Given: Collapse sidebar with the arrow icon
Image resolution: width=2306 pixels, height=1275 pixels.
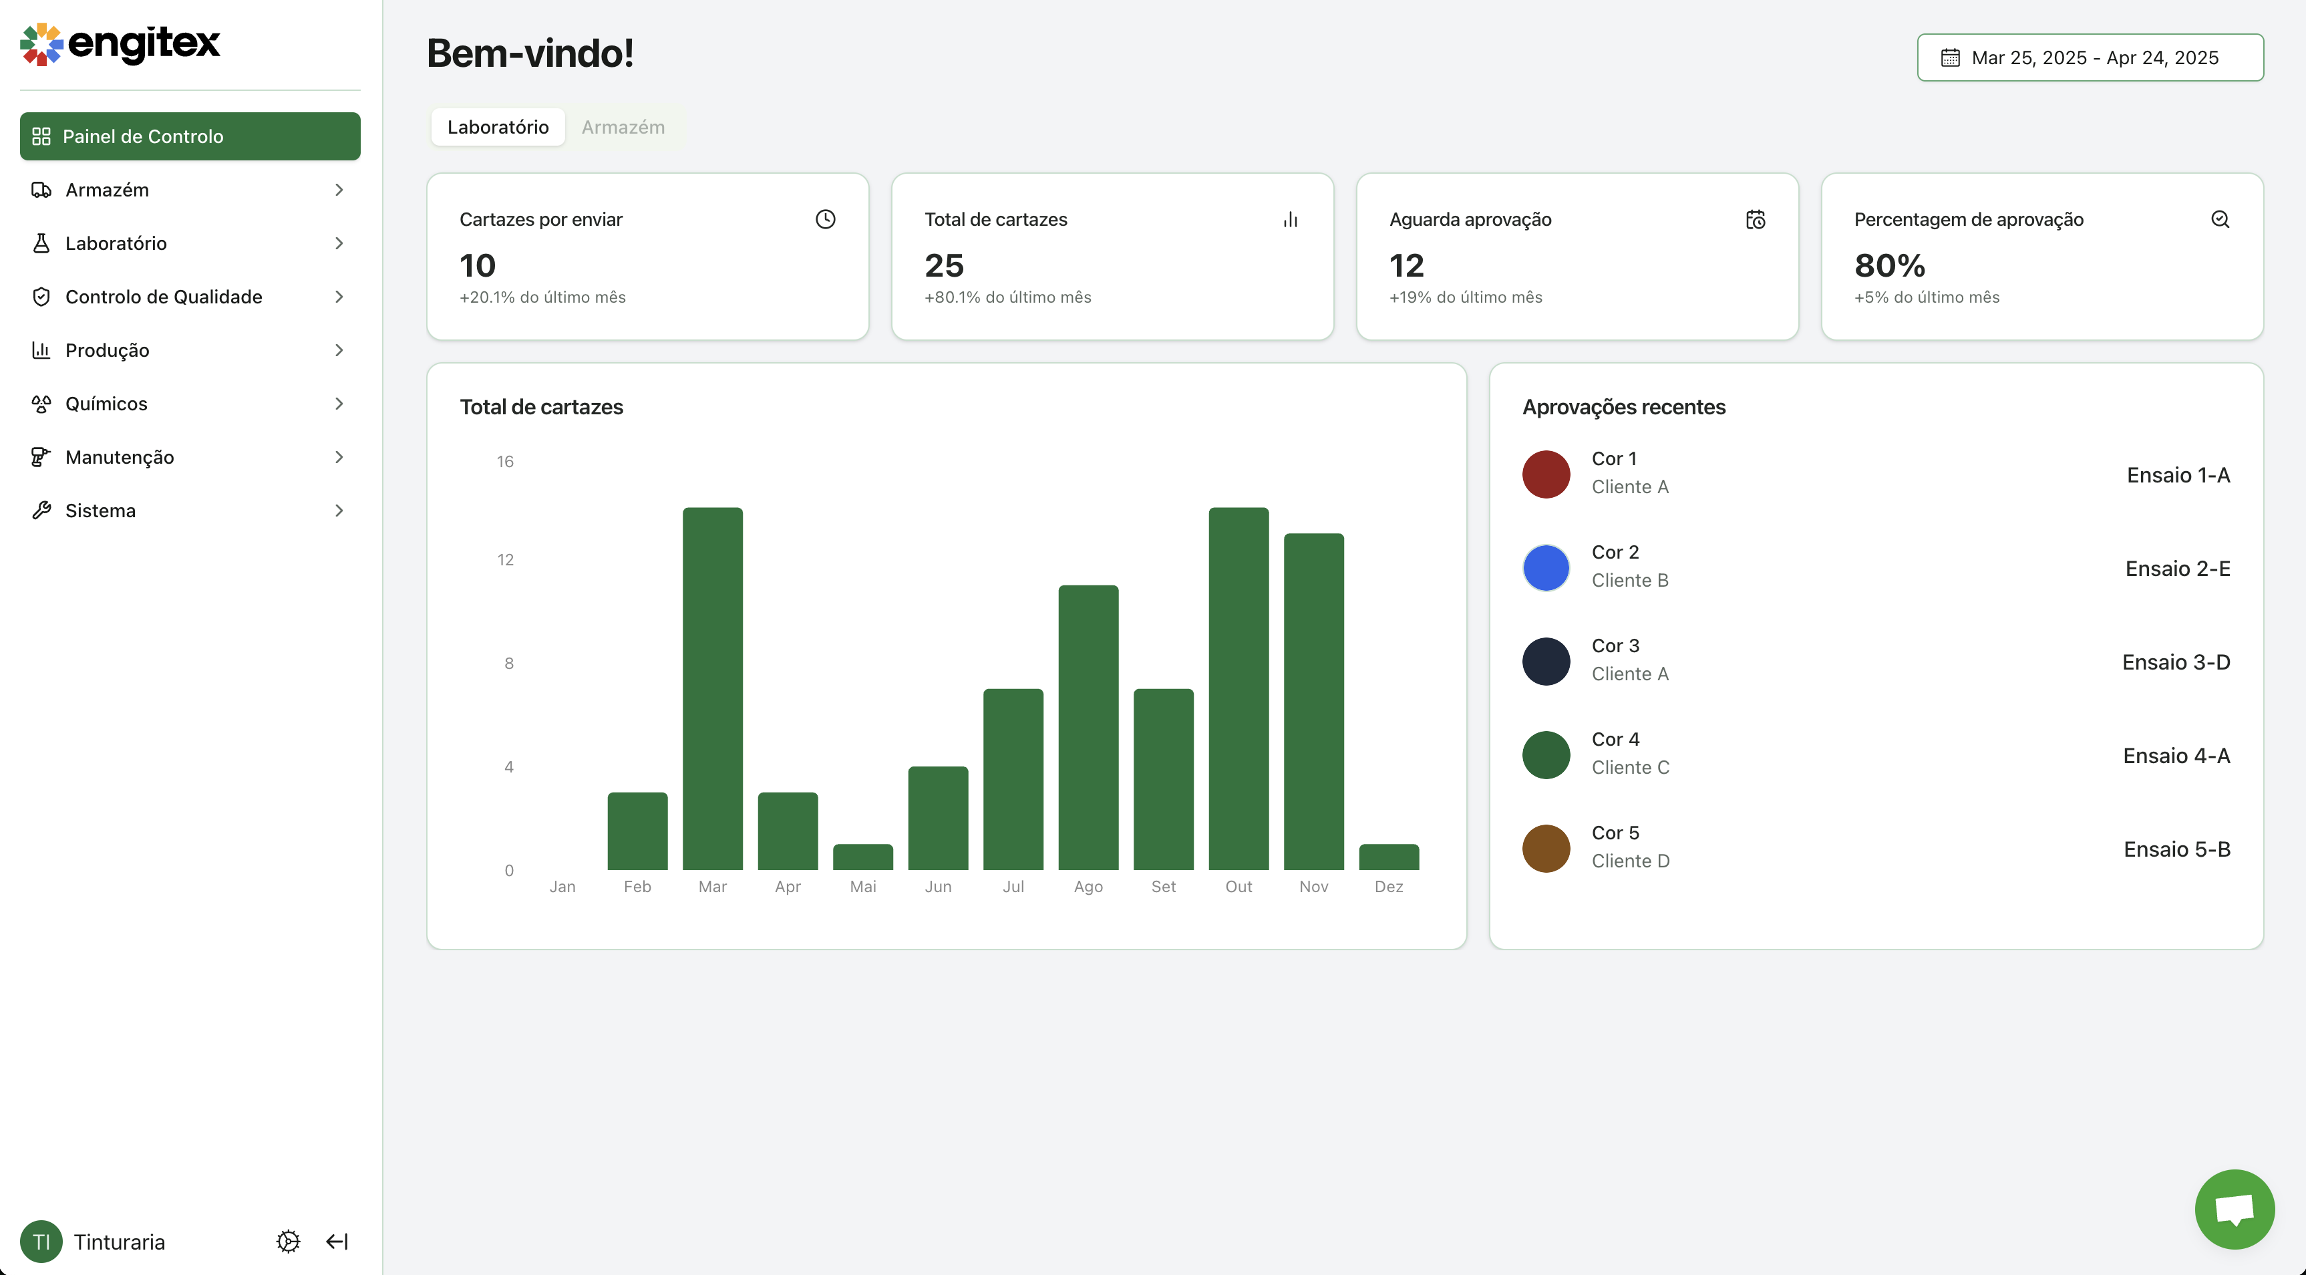Looking at the screenshot, I should point(337,1241).
